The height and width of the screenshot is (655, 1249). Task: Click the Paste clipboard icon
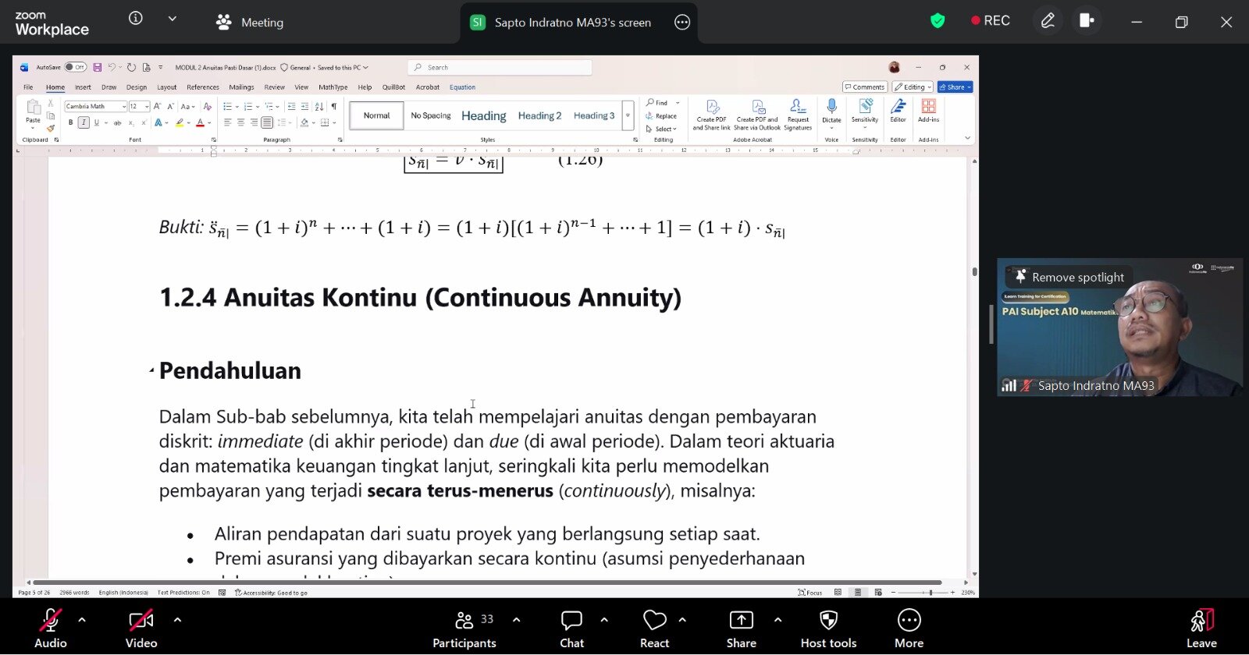[x=33, y=108]
